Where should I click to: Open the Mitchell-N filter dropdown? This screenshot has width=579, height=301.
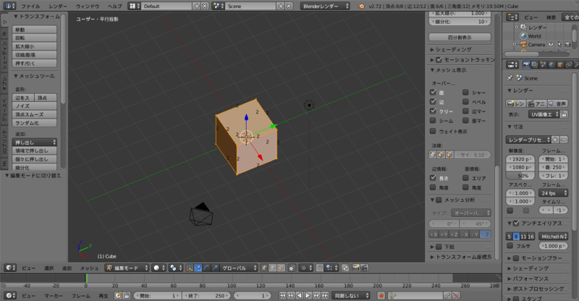click(x=553, y=237)
